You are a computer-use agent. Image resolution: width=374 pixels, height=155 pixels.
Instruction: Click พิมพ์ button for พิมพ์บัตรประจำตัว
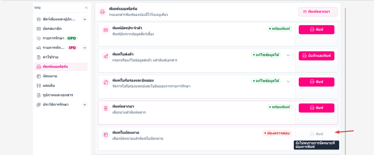pos(317,30)
